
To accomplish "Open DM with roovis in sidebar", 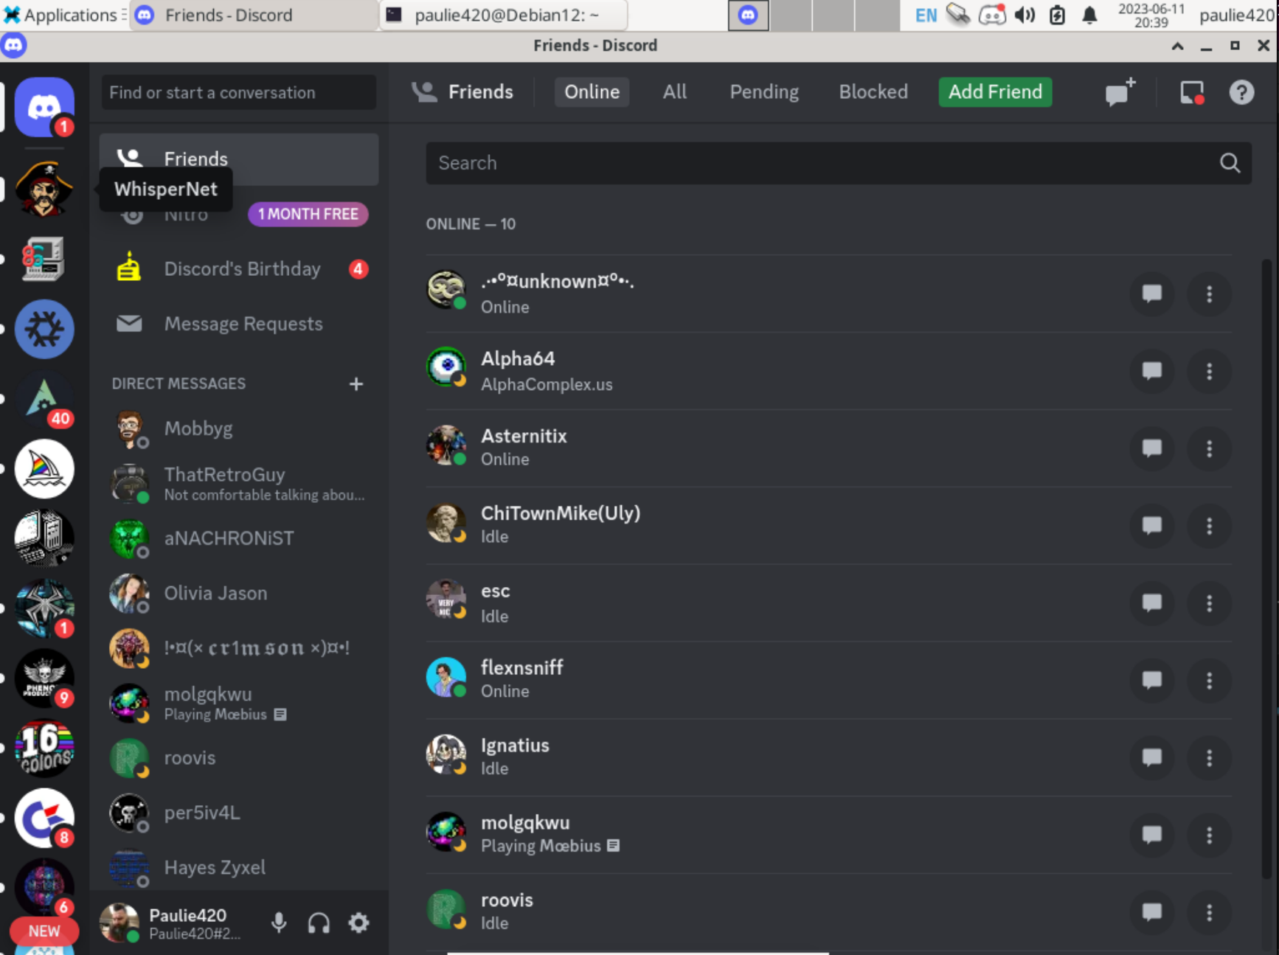I will pos(239,758).
